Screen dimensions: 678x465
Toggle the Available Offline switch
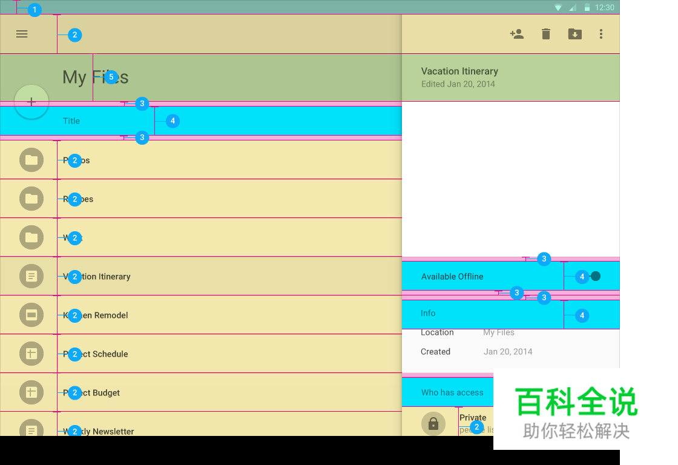(x=594, y=276)
